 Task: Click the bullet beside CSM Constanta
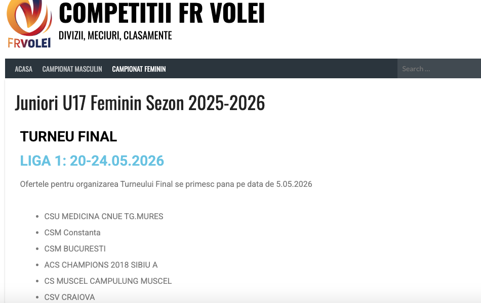37,233
